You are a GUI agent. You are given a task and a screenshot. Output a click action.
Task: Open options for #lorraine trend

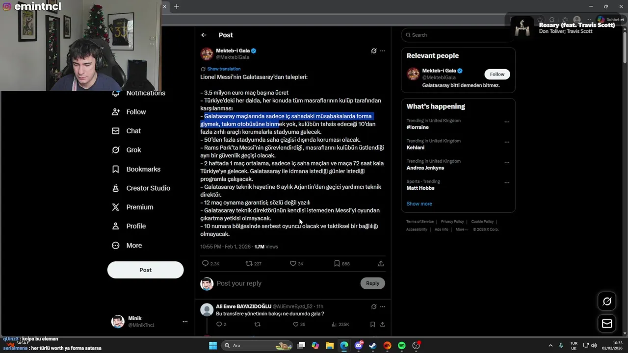[x=507, y=122]
